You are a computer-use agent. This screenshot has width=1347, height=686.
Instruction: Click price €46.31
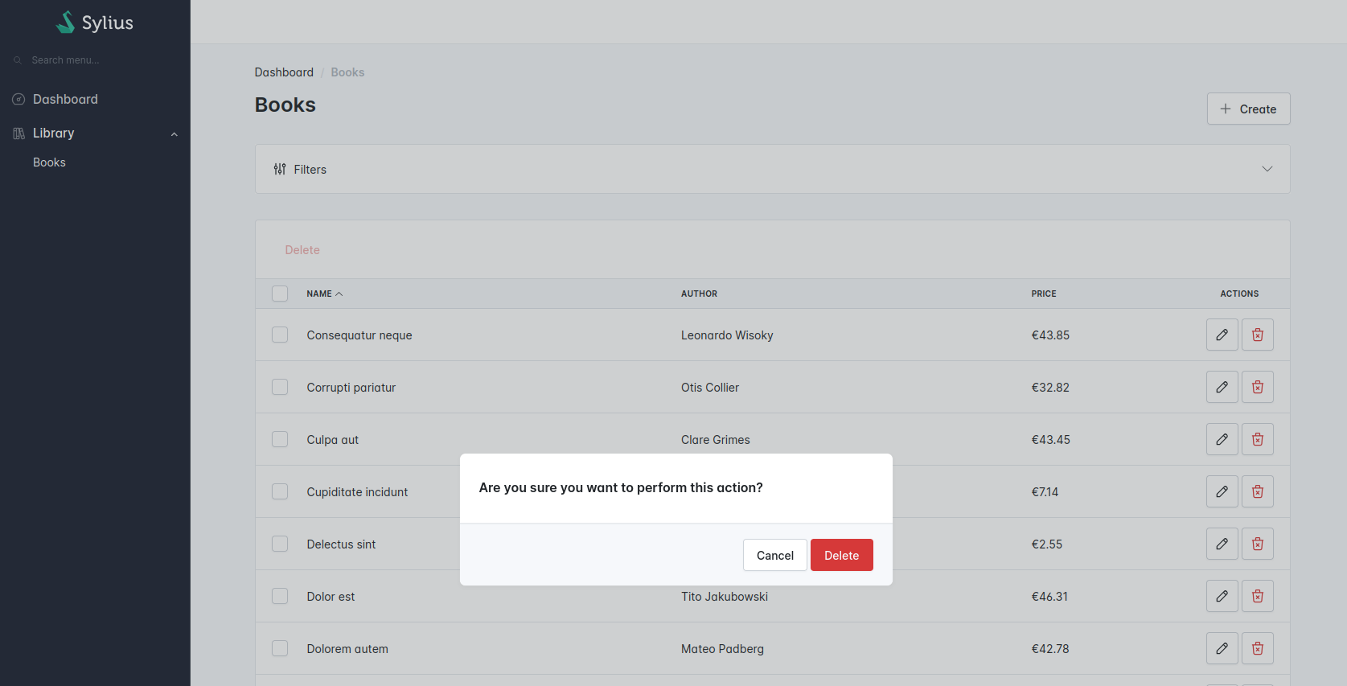[x=1049, y=597]
